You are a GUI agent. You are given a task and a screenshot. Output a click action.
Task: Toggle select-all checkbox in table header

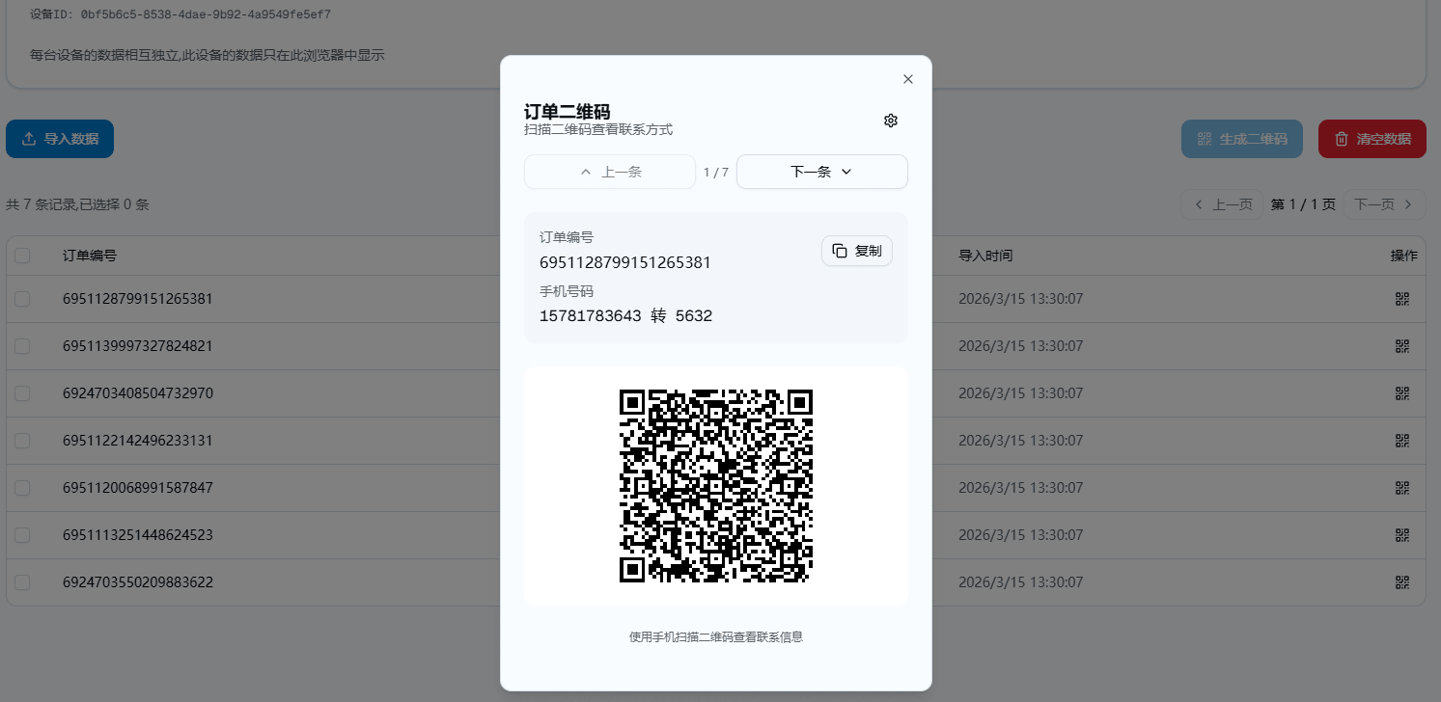tap(22, 256)
